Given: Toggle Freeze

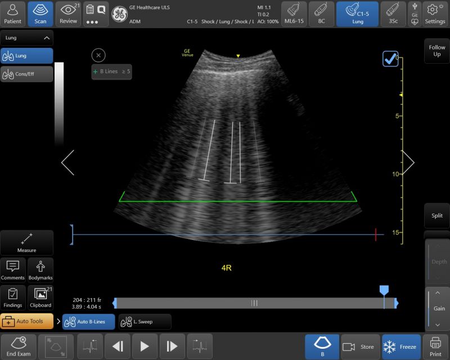Looking at the screenshot, I should tap(401, 346).
